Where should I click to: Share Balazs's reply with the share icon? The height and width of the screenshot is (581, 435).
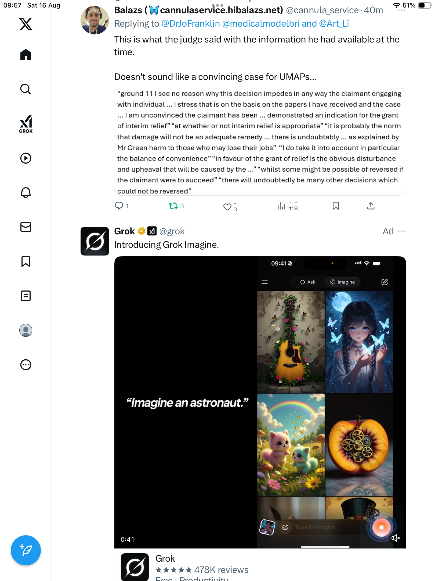[371, 206]
